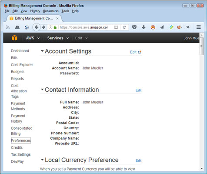Open Preferences in the sidebar
The height and width of the screenshot is (174, 207).
21,141
